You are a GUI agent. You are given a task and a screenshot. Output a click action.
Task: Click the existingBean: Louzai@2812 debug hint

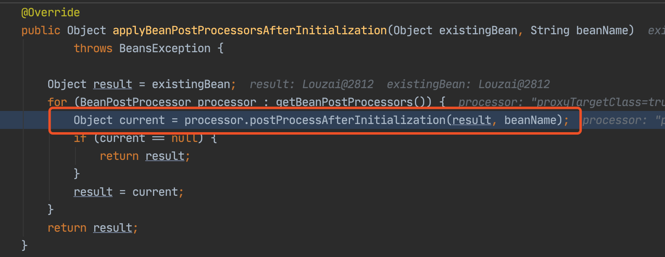[468, 84]
